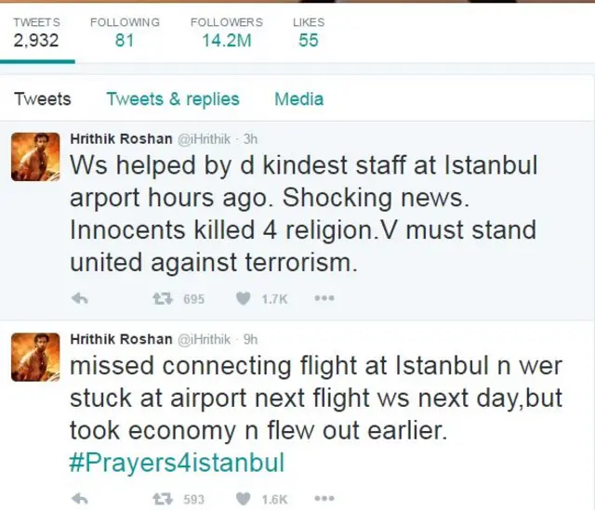The height and width of the screenshot is (510, 595).
Task: Reply to the 3h Istanbul airport tweet
Action: pyautogui.click(x=80, y=299)
